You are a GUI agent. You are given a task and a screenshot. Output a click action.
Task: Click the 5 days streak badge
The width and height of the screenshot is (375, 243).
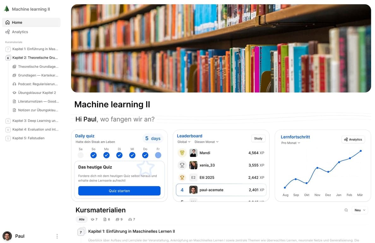point(152,139)
